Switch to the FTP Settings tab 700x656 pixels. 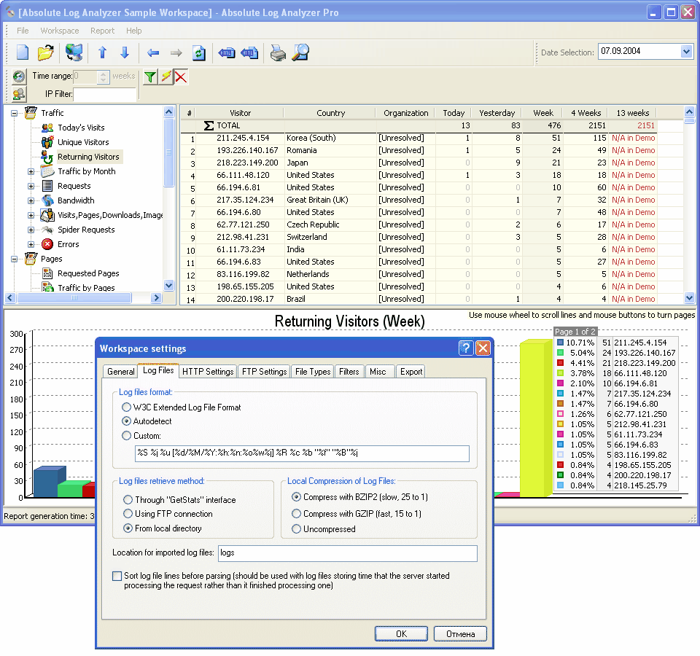pyautogui.click(x=264, y=372)
